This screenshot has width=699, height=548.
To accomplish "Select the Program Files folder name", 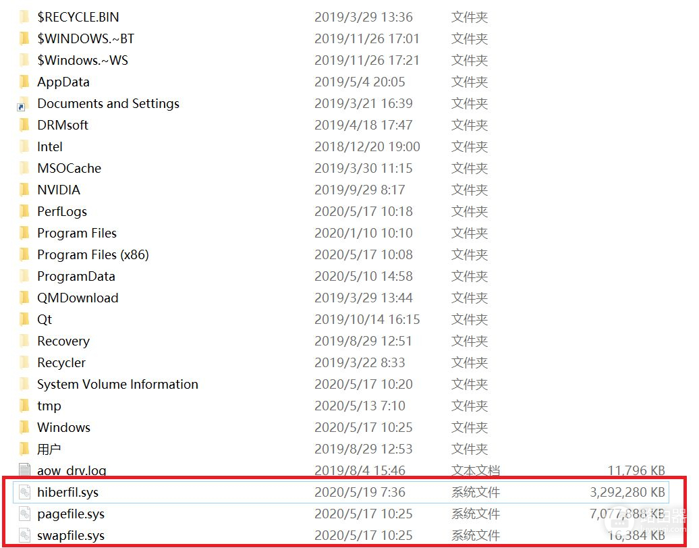I will click(77, 233).
